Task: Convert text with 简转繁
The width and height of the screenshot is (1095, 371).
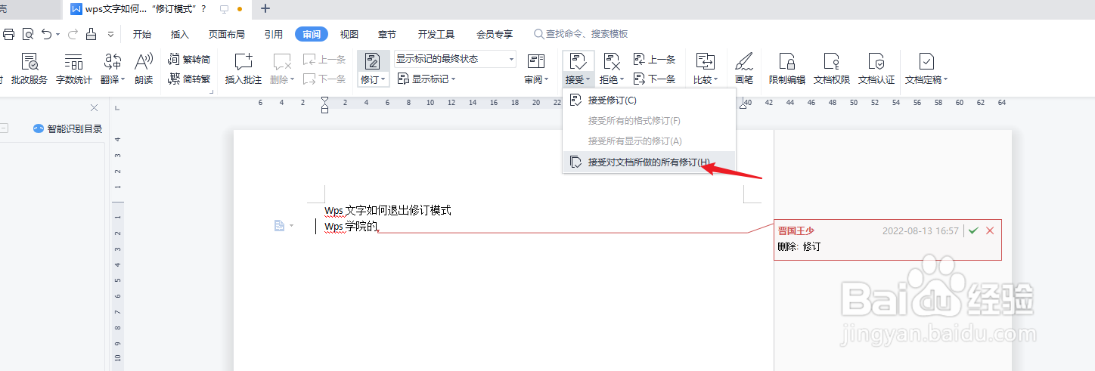Action: (189, 79)
